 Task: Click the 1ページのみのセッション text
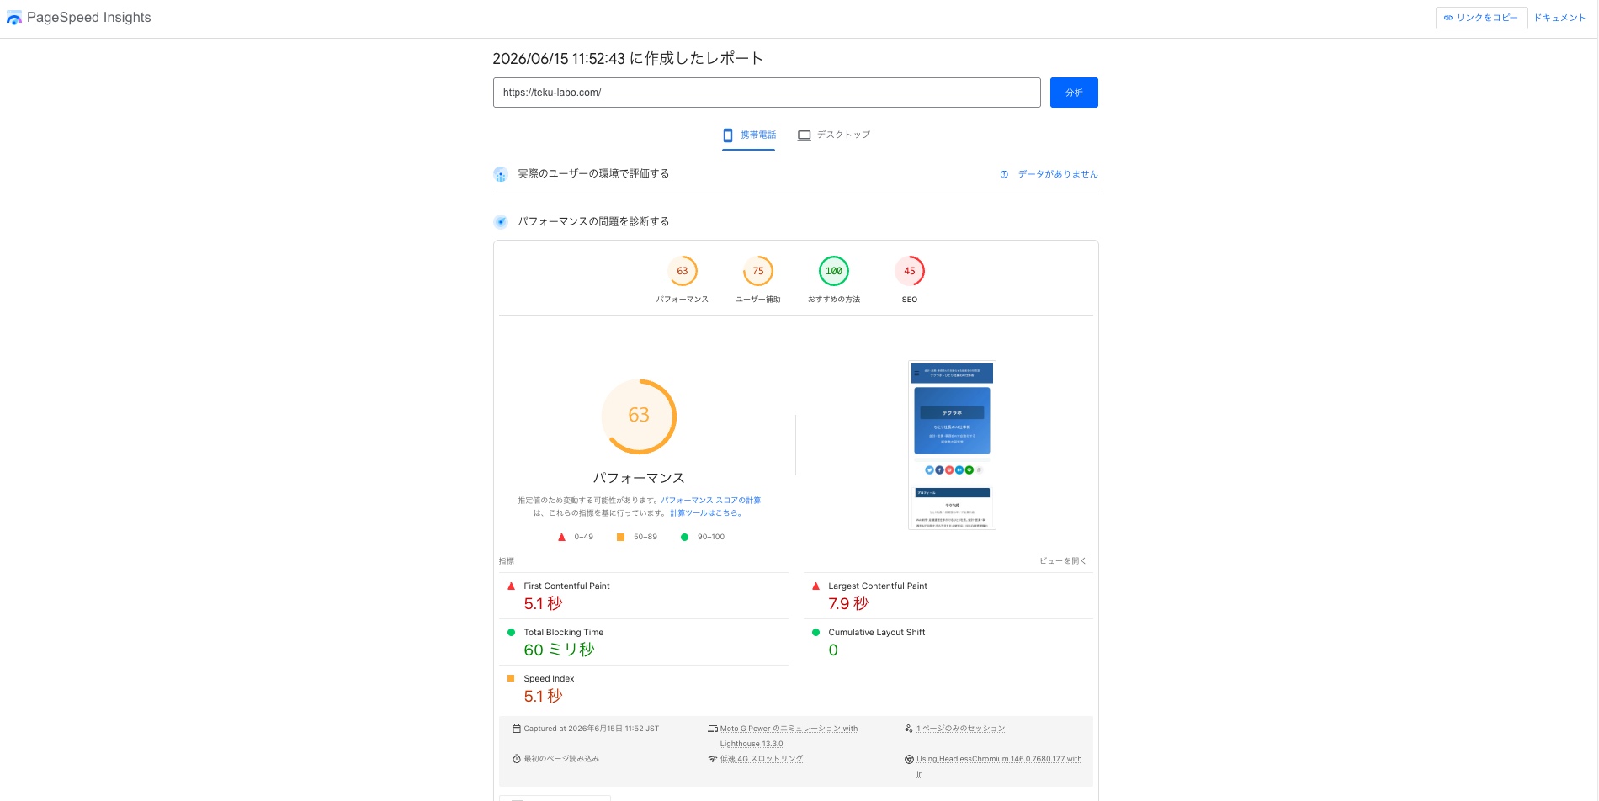pyautogui.click(x=961, y=729)
